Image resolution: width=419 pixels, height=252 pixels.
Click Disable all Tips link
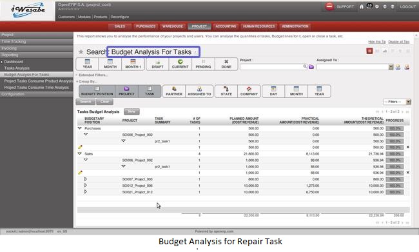click(398, 42)
